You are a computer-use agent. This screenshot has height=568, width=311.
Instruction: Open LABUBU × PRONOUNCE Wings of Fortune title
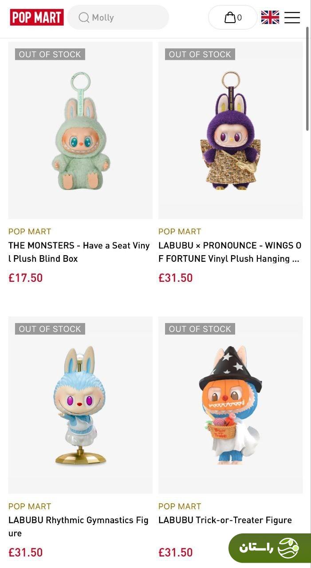[x=229, y=252]
